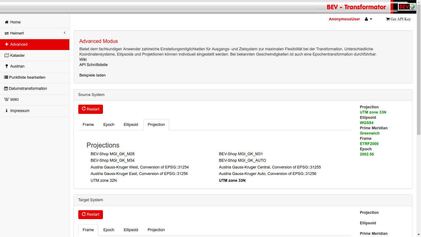Click green UTM zone 33N summary value
The width and height of the screenshot is (421, 237).
click(x=373, y=112)
